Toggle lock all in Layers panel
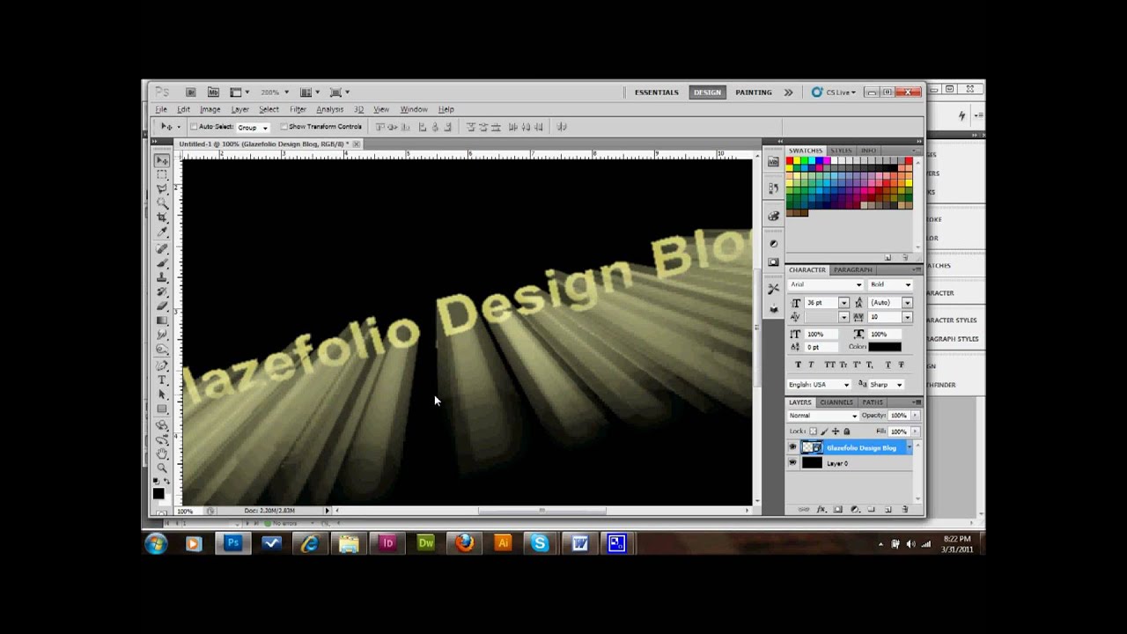1127x634 pixels. [x=847, y=431]
